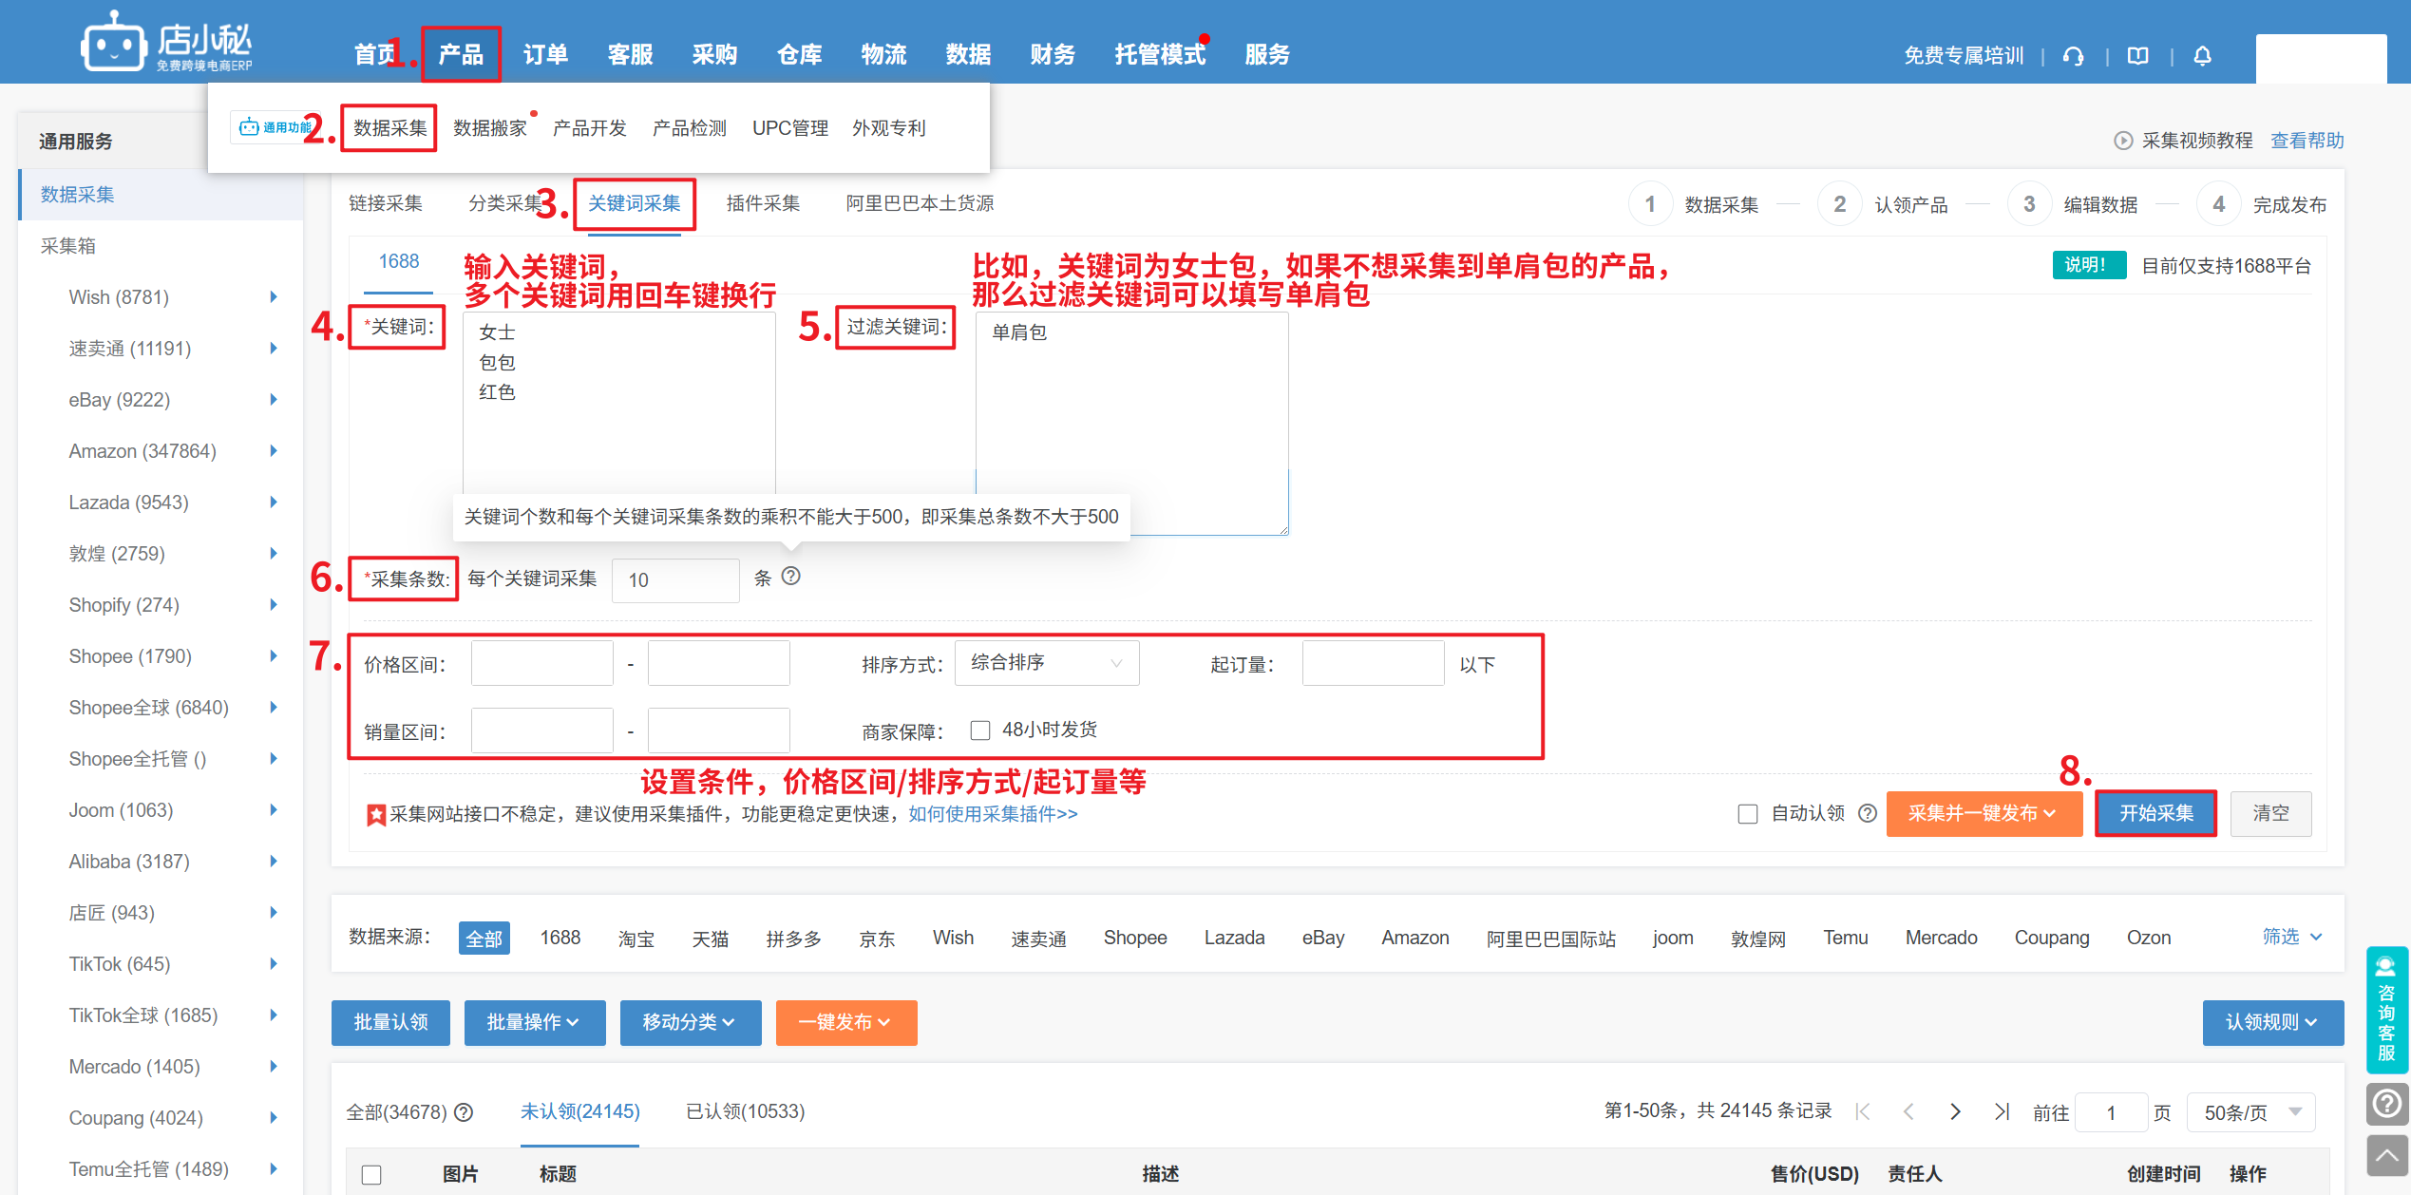Tick the 自动认领 checkbox
2411x1195 pixels.
[1748, 814]
